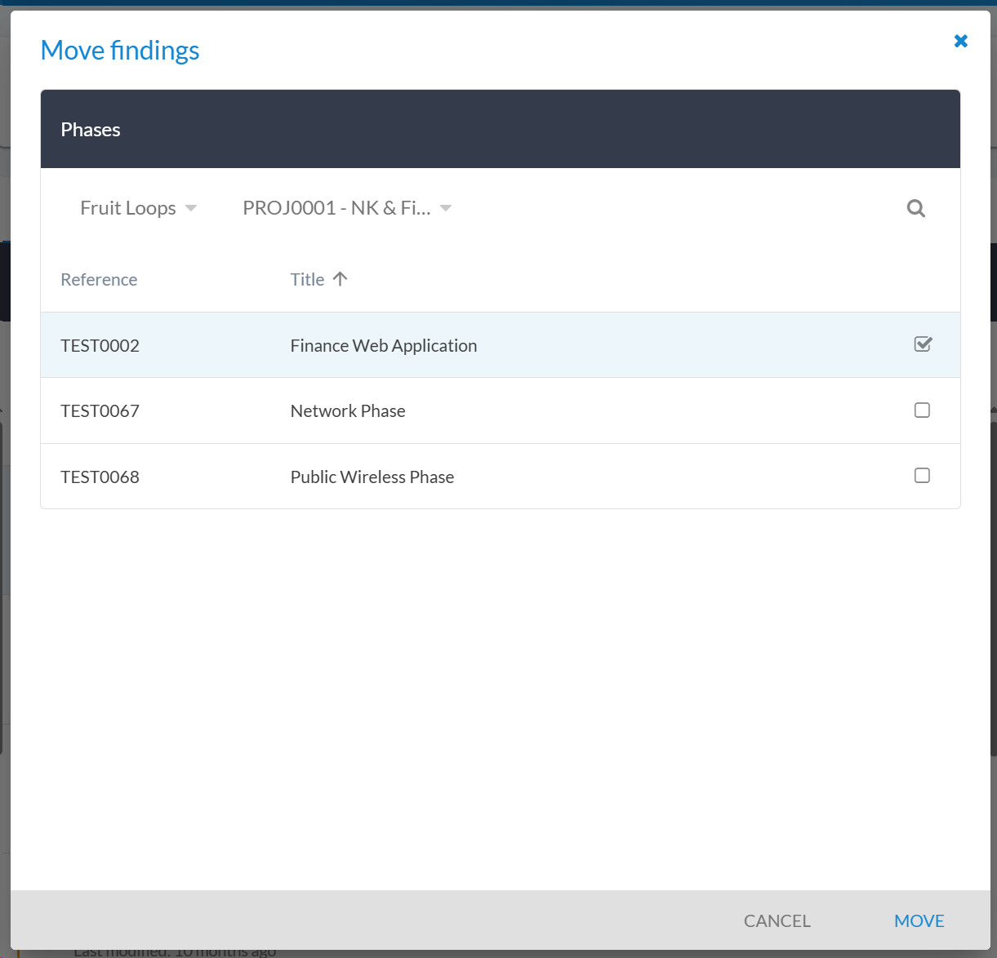Click the caret arrow next to Fruit Loops

coord(191,208)
